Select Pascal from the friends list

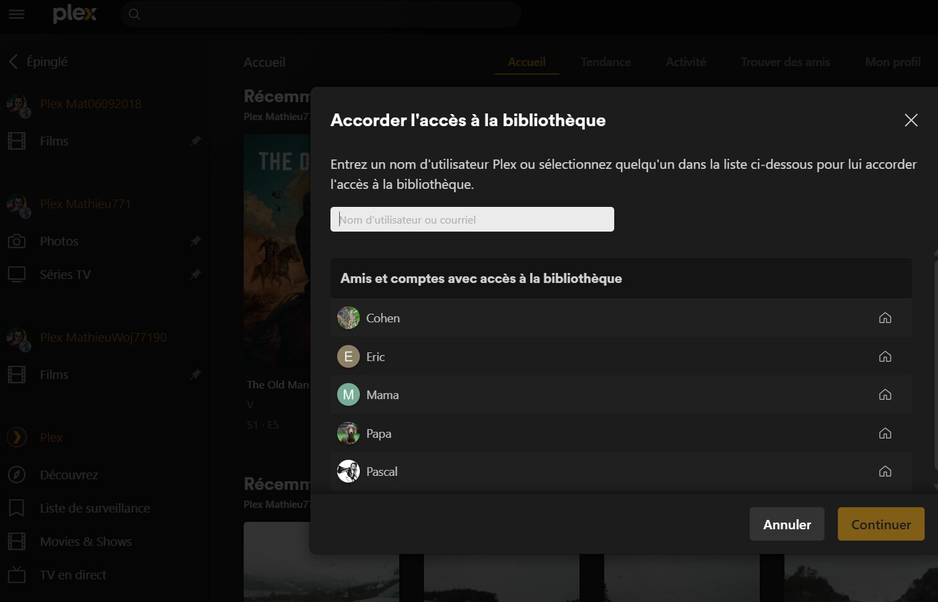(x=621, y=471)
